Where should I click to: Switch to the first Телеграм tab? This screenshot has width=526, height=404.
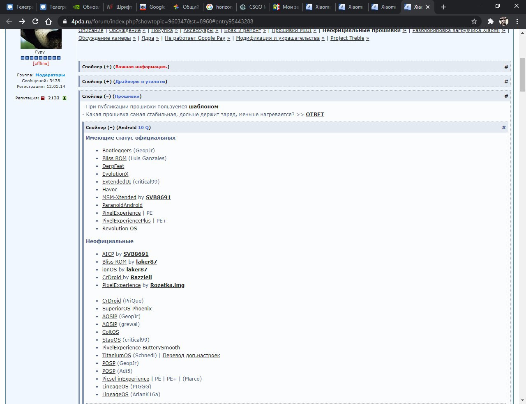click(x=20, y=7)
